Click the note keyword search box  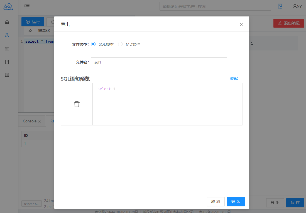pyautogui.click(x=215, y=6)
